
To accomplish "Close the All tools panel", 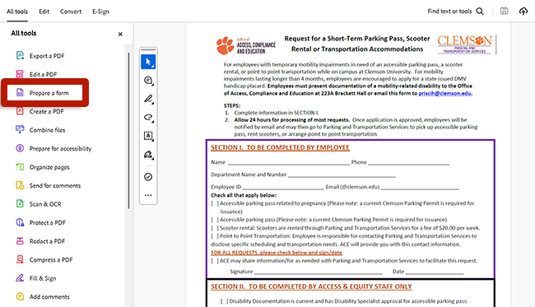I will pyautogui.click(x=120, y=34).
